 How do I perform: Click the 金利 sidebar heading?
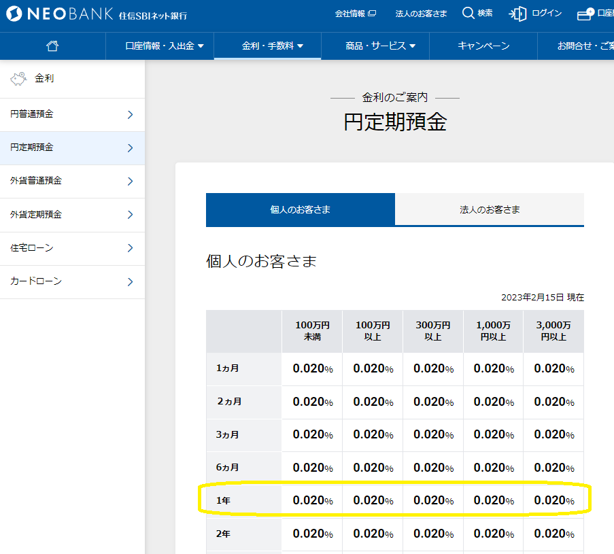[x=44, y=78]
